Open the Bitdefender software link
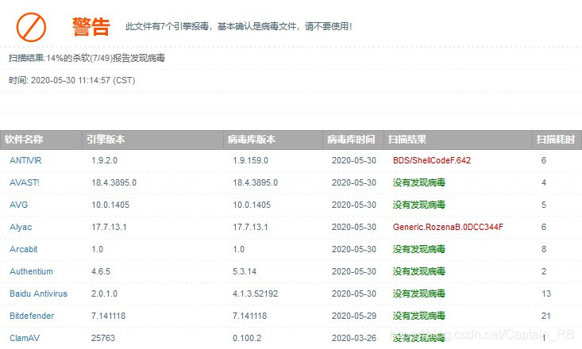The height and width of the screenshot is (349, 582). [x=32, y=316]
